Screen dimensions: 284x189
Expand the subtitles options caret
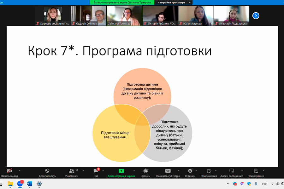(x=179, y=171)
